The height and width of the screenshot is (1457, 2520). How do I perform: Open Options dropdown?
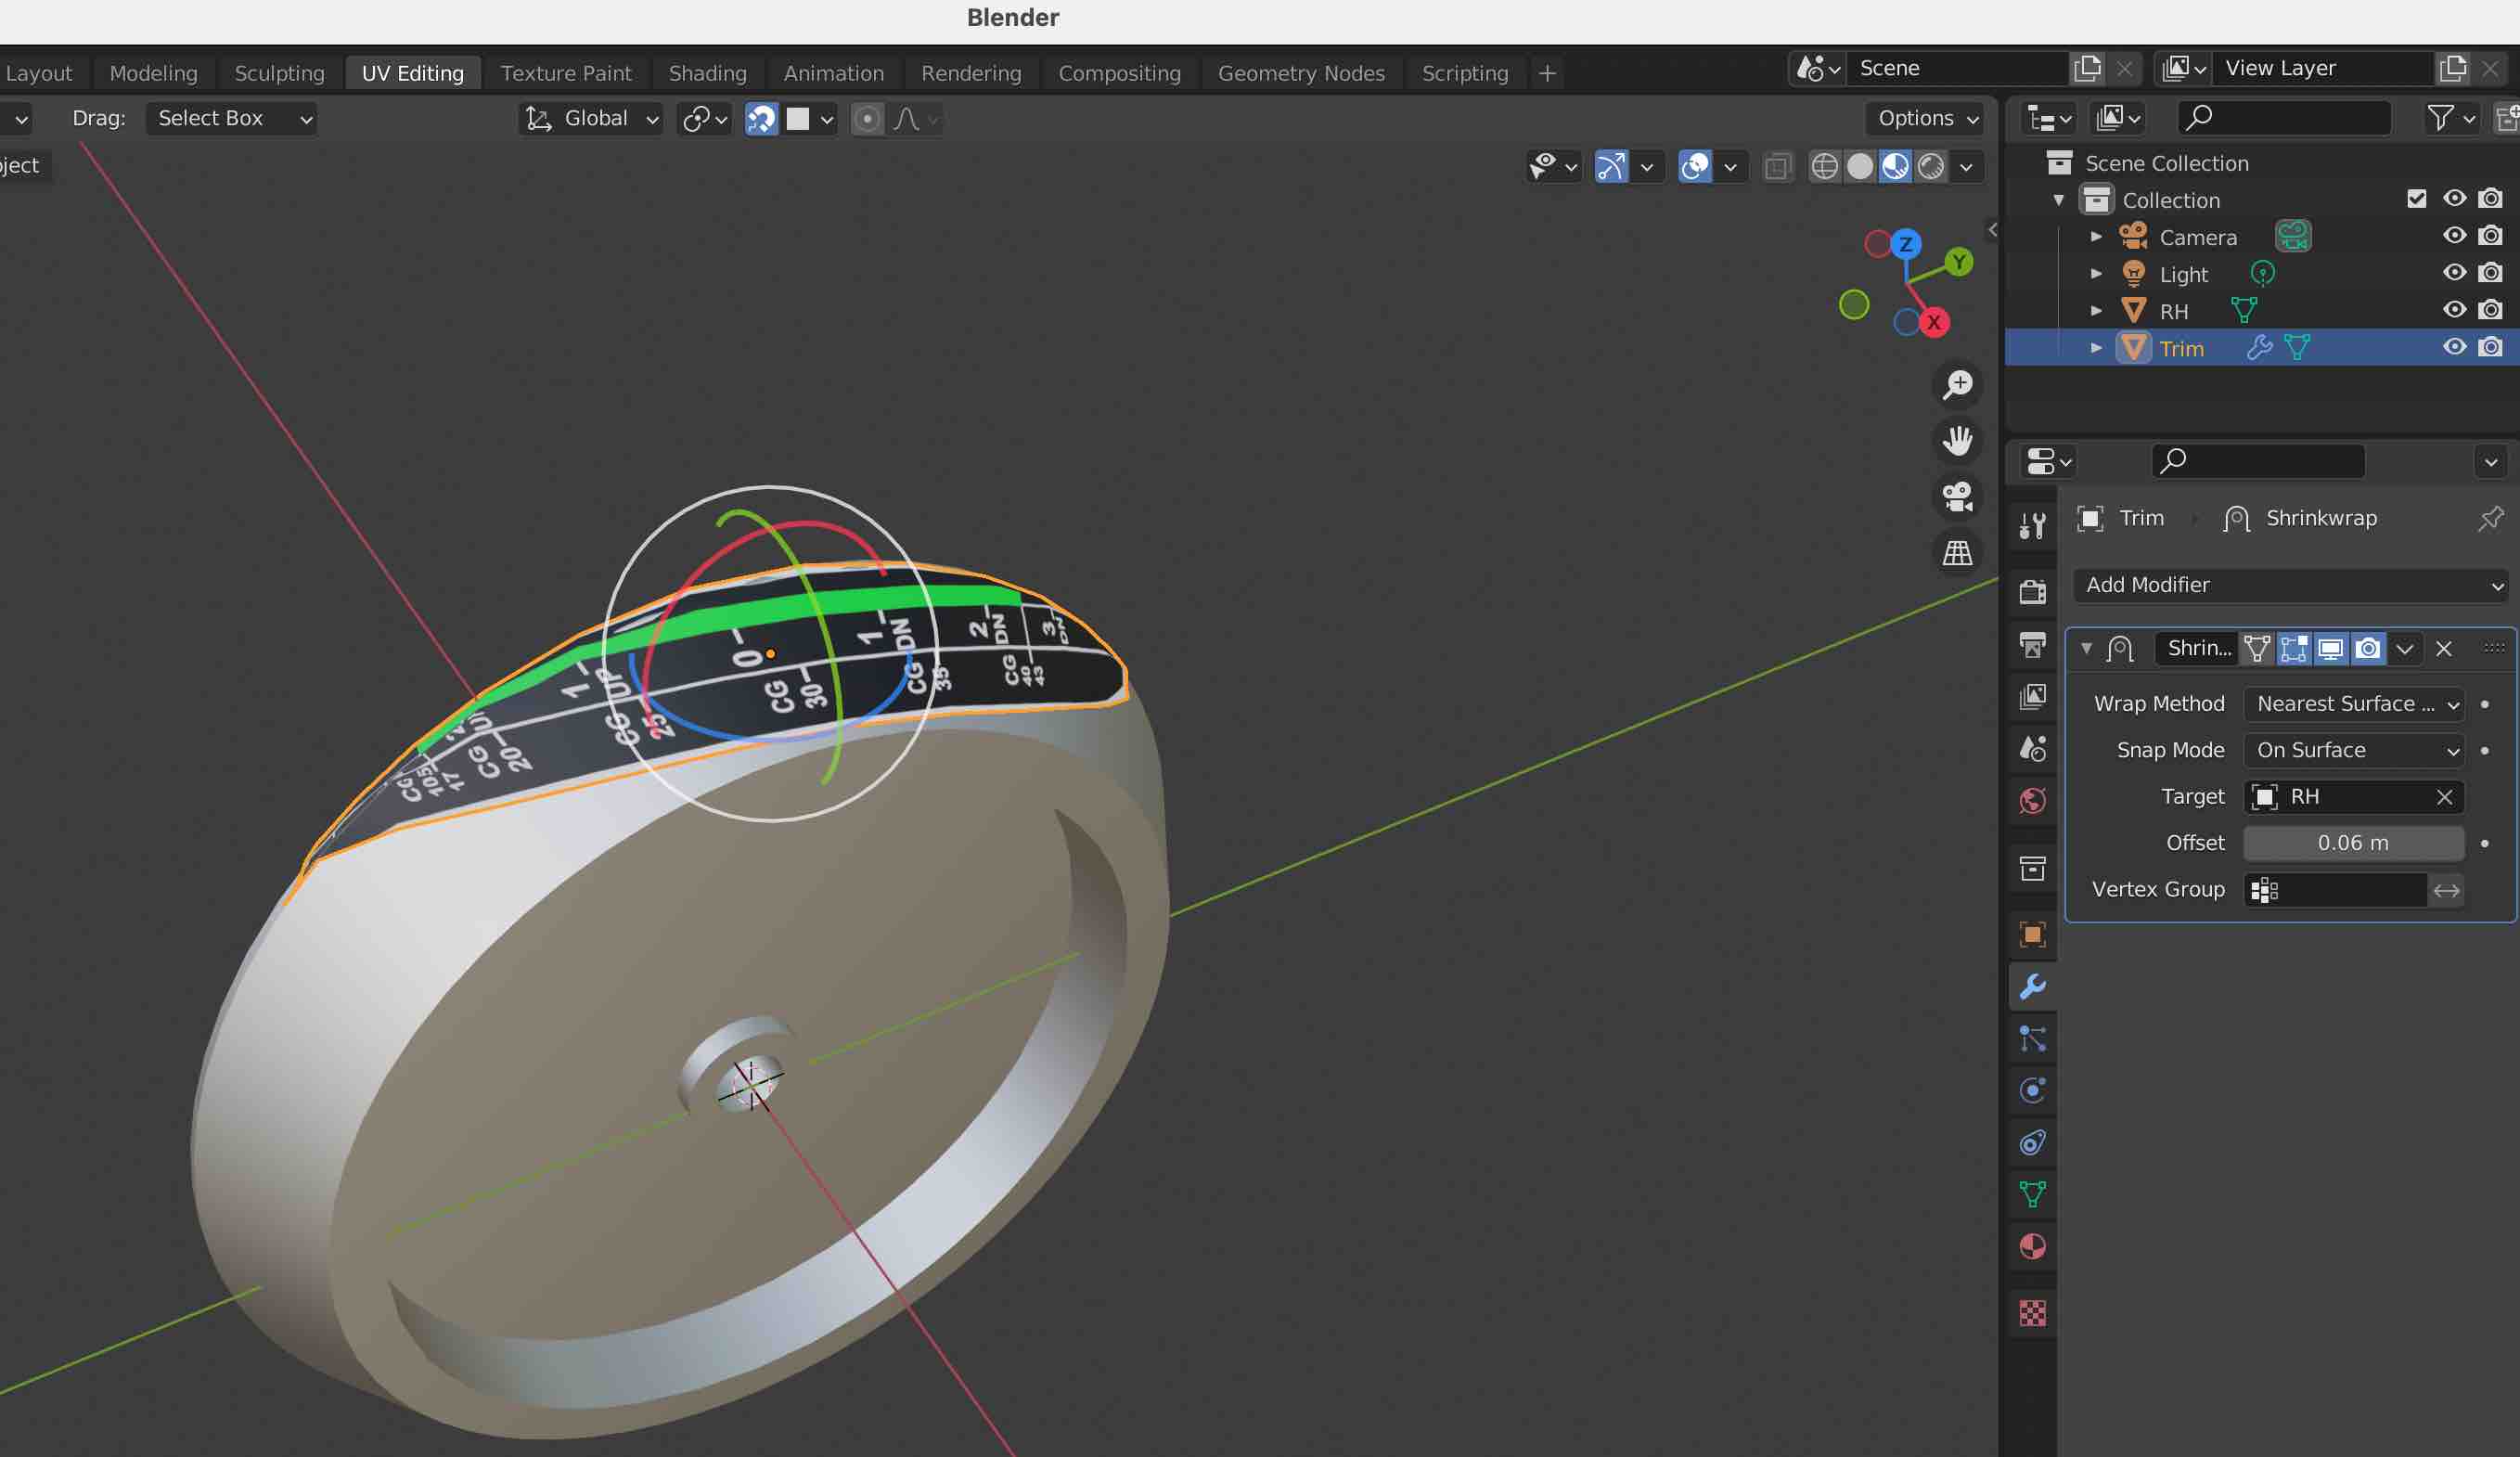(1925, 119)
